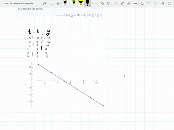Click the table x value 11

[x=38, y=38]
